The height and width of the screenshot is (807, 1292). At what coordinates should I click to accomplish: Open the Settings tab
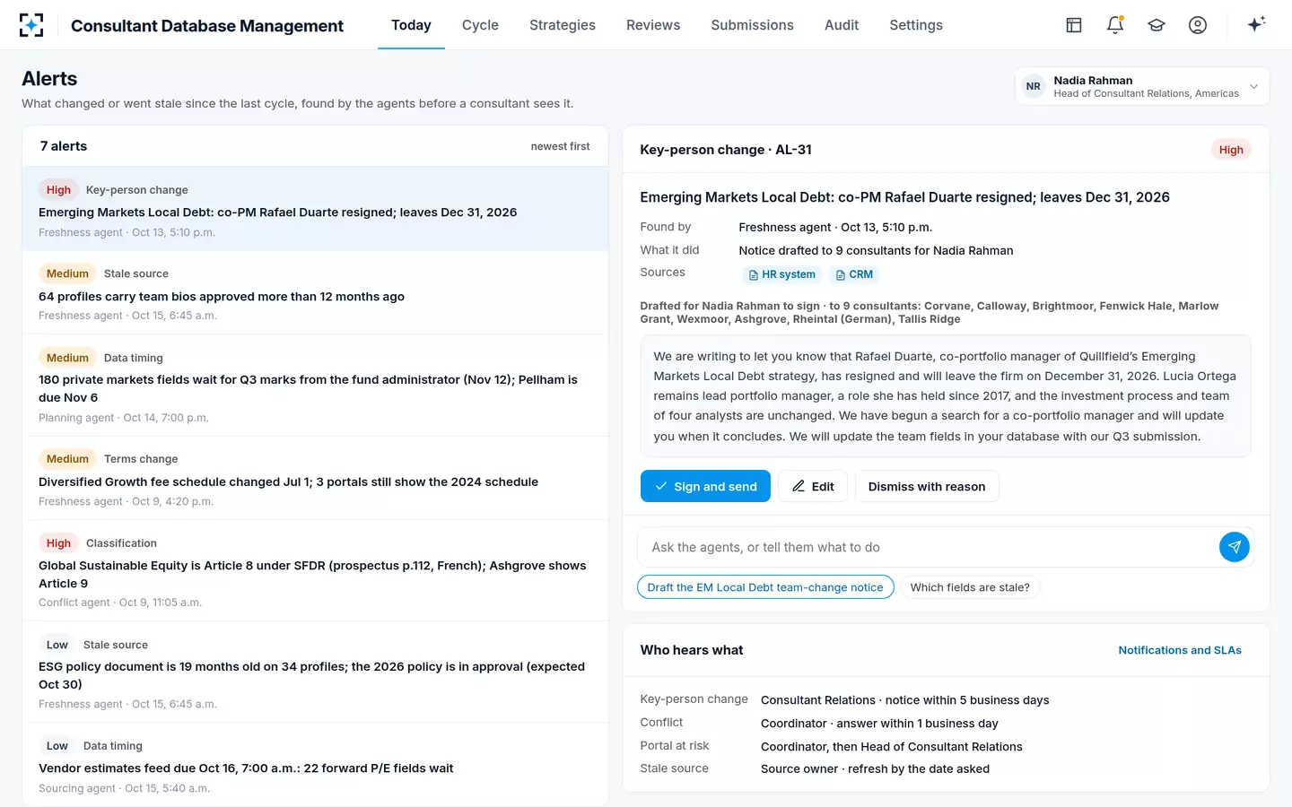click(x=916, y=25)
